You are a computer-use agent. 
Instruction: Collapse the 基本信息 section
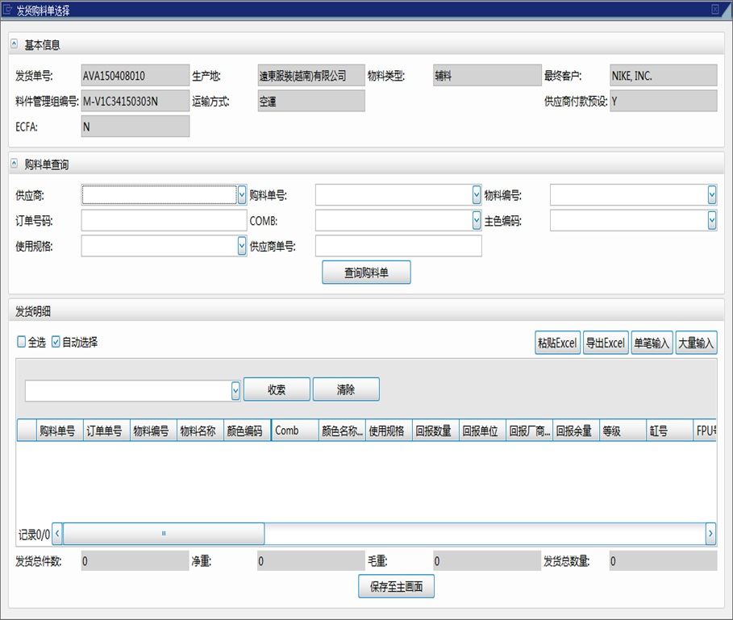tap(14, 45)
